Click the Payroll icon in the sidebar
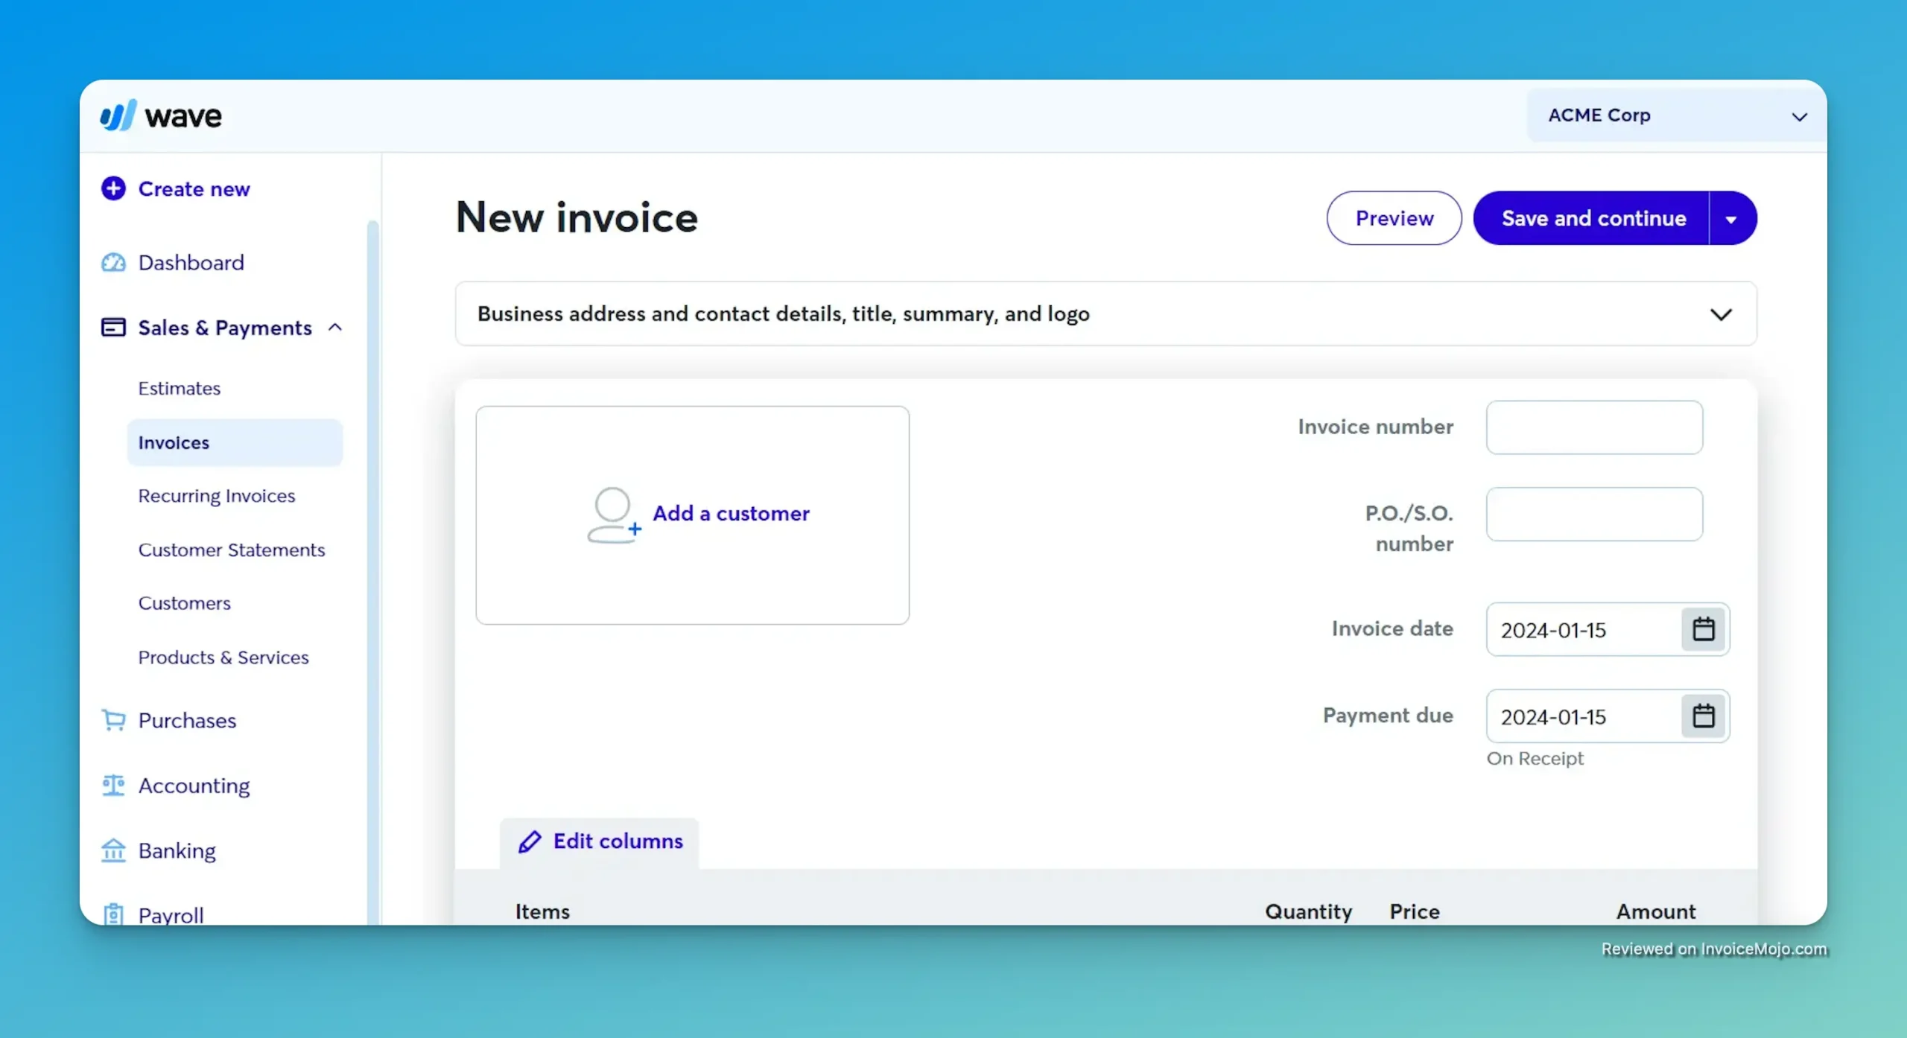This screenshot has height=1038, width=1907. click(x=113, y=914)
